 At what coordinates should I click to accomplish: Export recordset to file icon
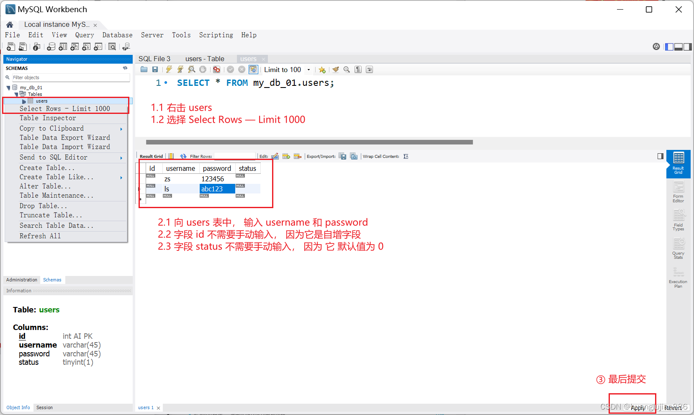[x=342, y=156]
